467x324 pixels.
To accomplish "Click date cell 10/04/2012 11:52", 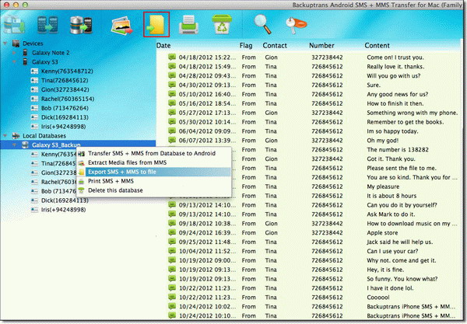I will (207, 251).
